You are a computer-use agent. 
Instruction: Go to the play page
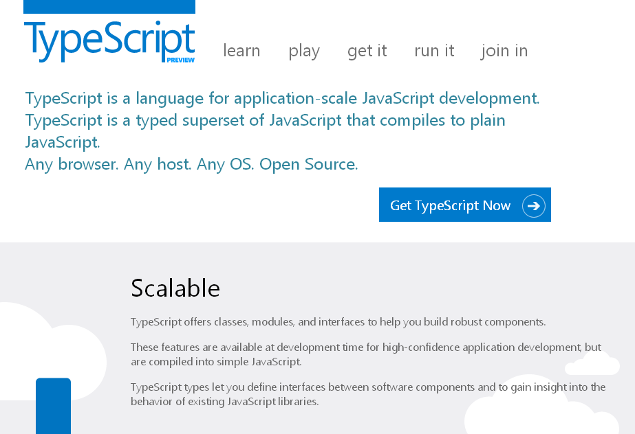click(x=304, y=51)
